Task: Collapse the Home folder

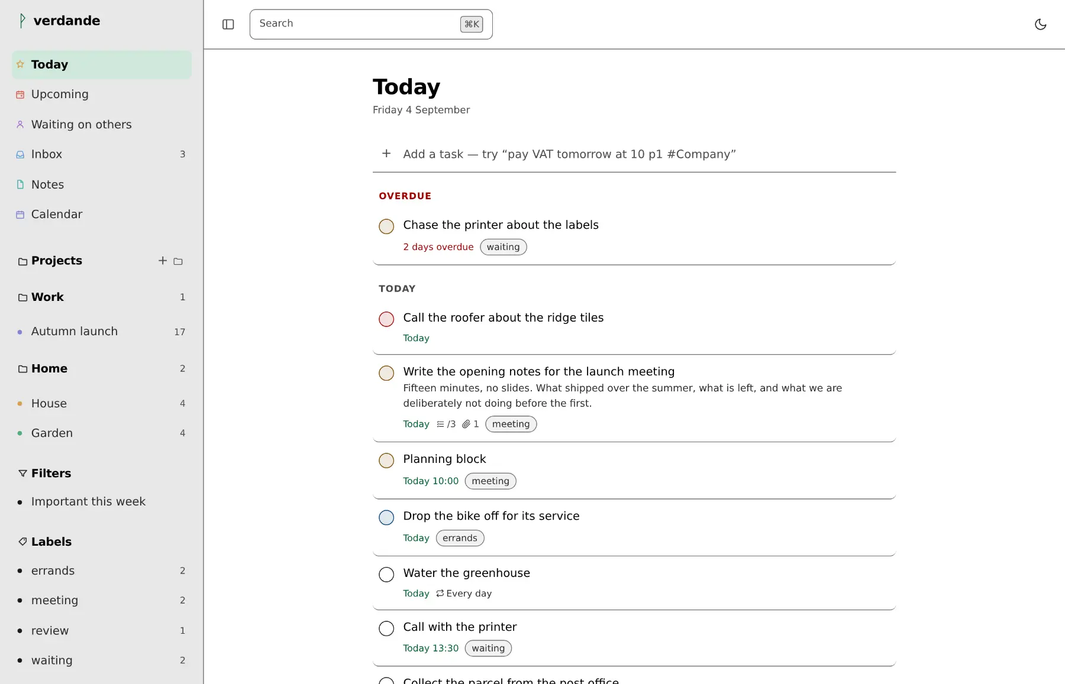Action: coord(22,369)
